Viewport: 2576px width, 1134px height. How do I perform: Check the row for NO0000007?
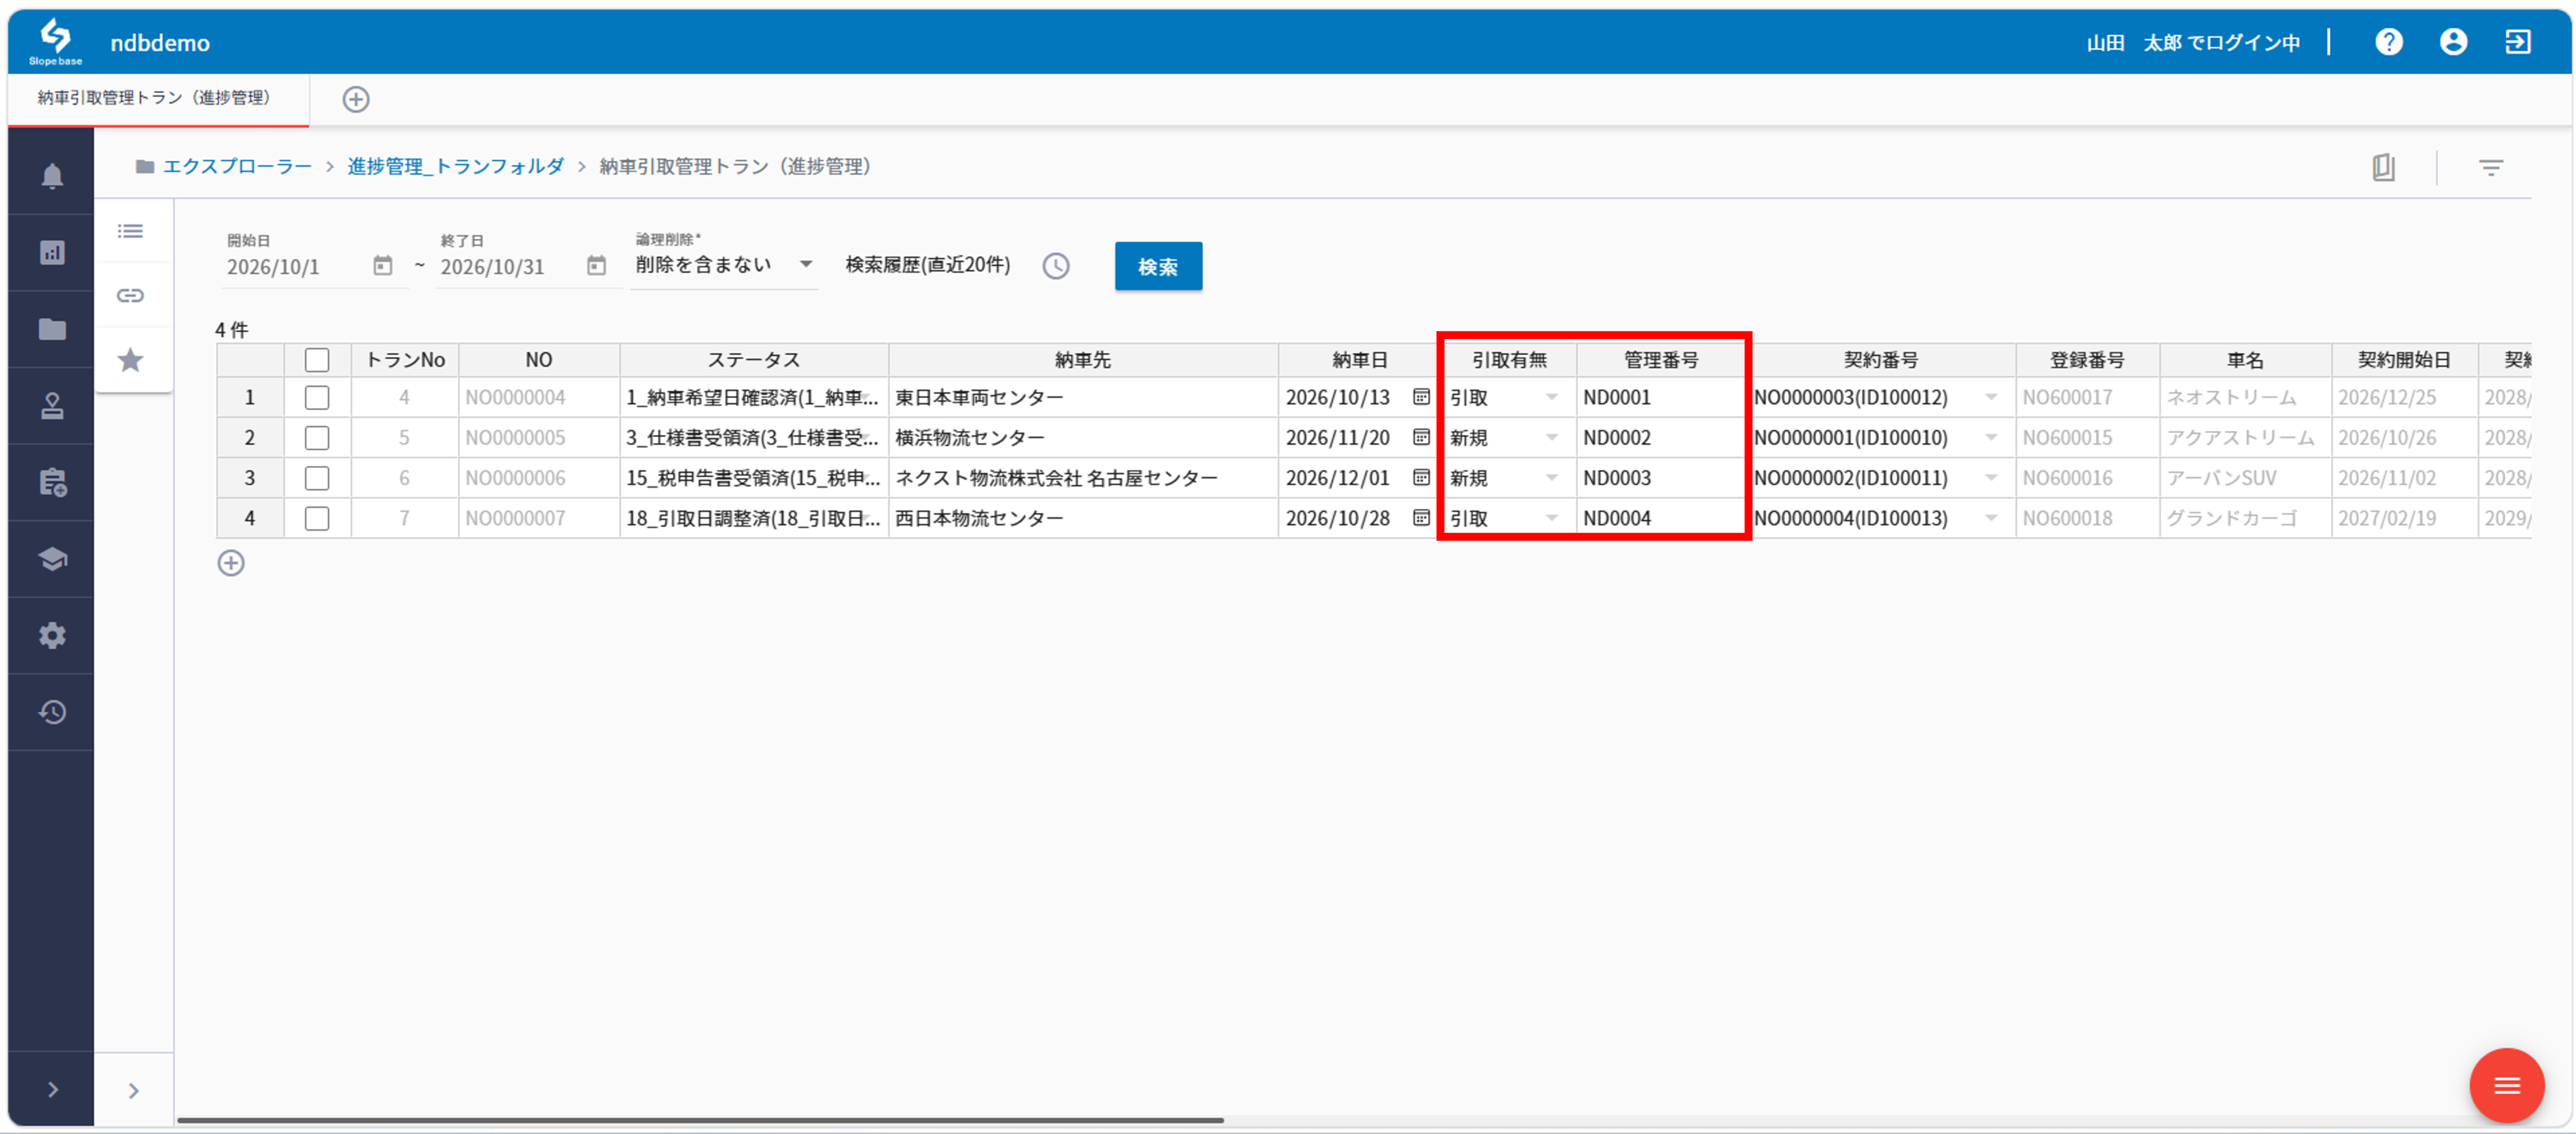(317, 518)
